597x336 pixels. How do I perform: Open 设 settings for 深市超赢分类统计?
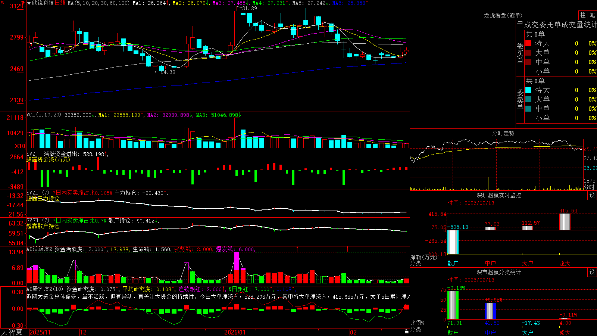pos(592,272)
